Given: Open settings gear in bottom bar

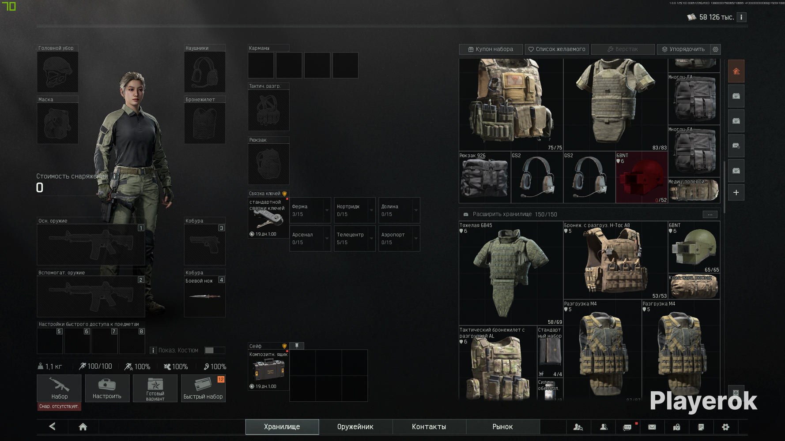Looking at the screenshot, I should (x=725, y=427).
